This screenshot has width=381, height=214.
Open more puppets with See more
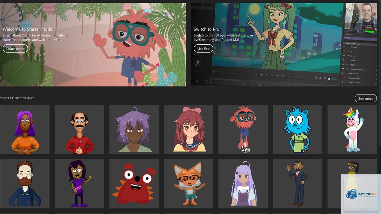365,98
